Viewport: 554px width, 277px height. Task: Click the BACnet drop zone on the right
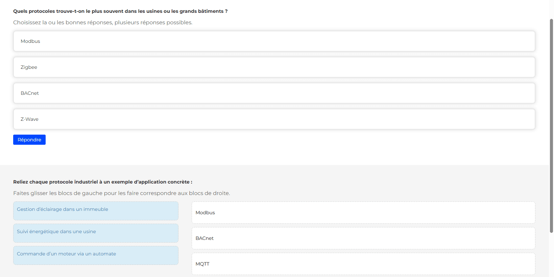363,238
